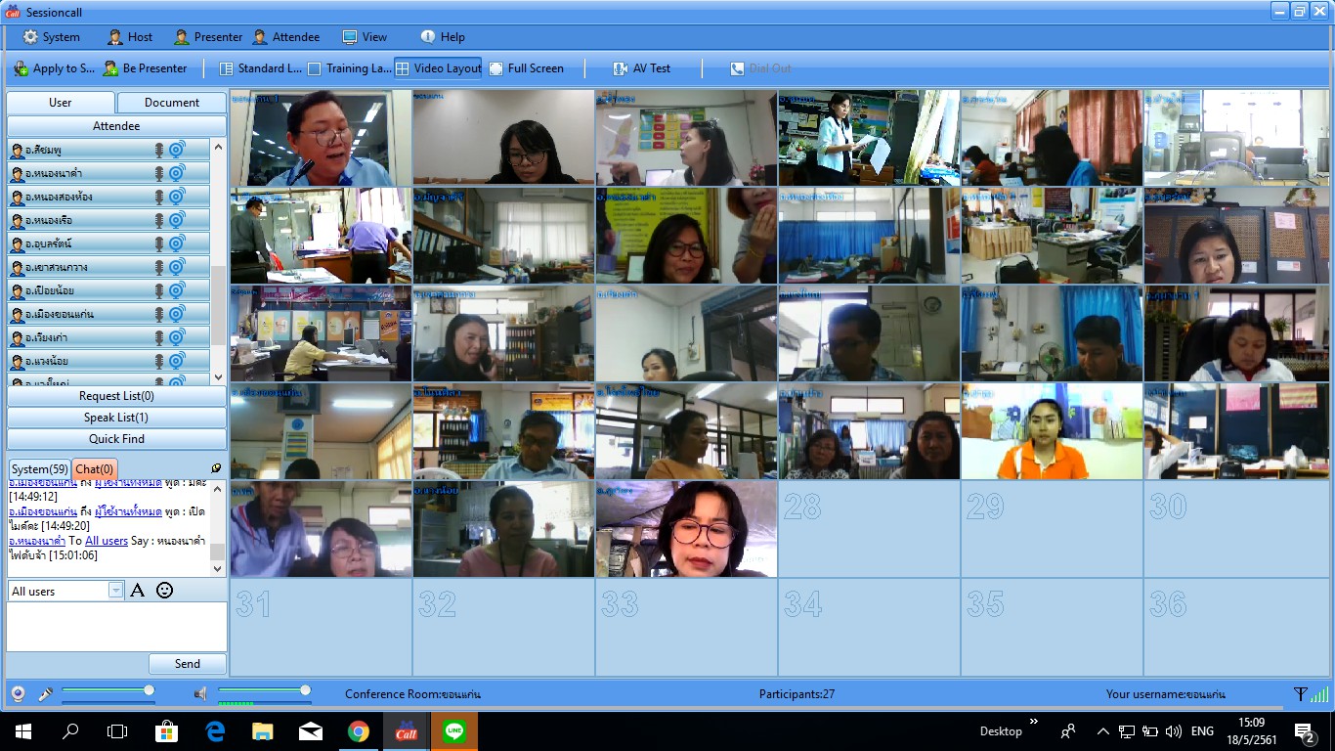Open Google Chrome from the taskbar
The width and height of the screenshot is (1335, 751).
pos(358,731)
